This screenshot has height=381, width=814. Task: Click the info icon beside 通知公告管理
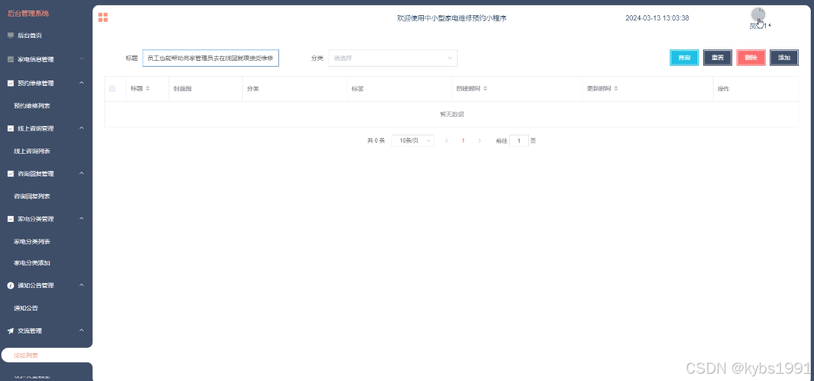(x=11, y=285)
